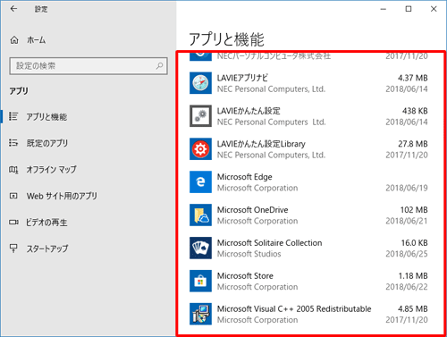447x337 pixels.
Task: Click the LAVIEかんたん設定Library red gear icon
Action: (x=200, y=149)
